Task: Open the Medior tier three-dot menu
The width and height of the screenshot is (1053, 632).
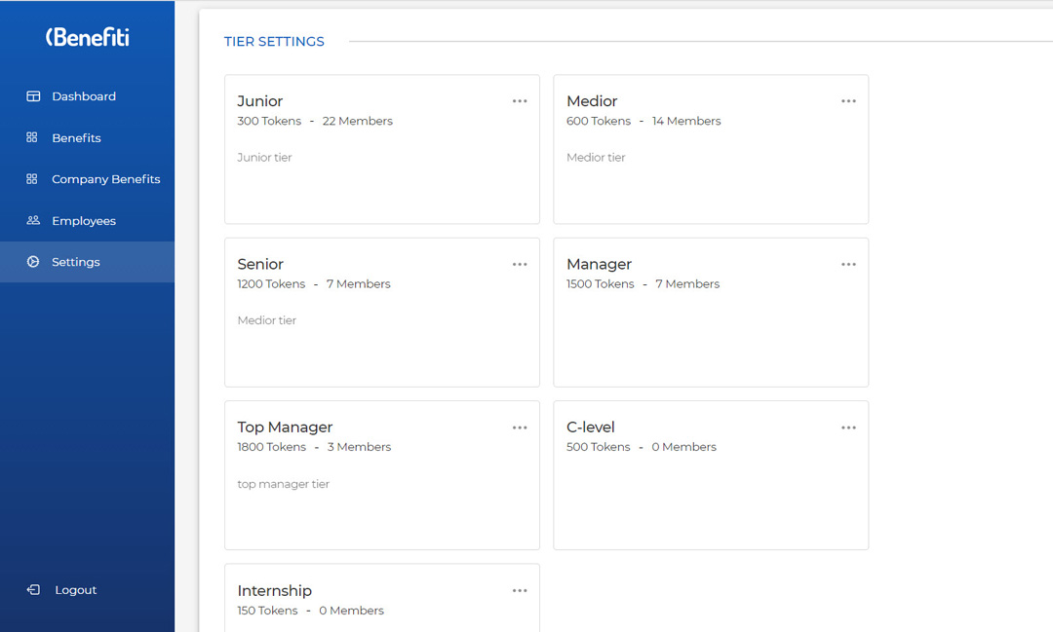Action: pos(848,101)
